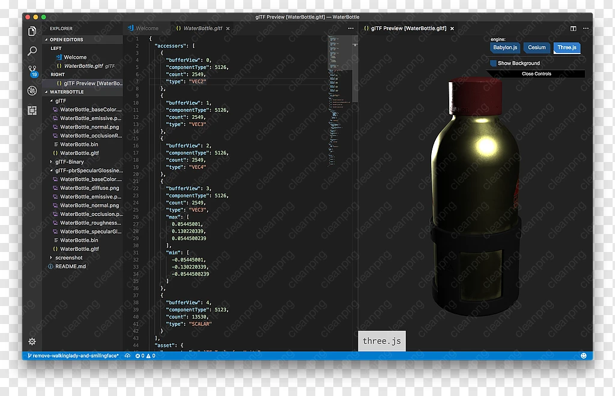This screenshot has height=396, width=615.
Task: Click the EXPLORER panel title
Action: 61,29
